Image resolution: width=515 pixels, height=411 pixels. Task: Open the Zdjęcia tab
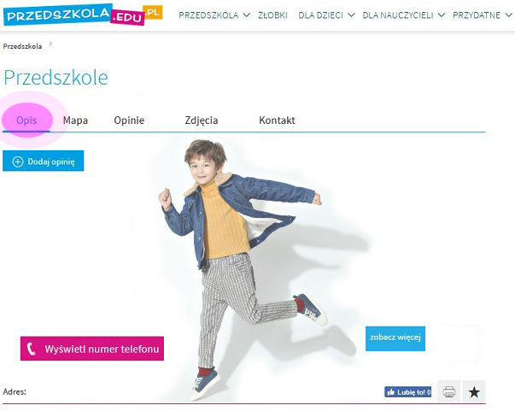point(202,120)
